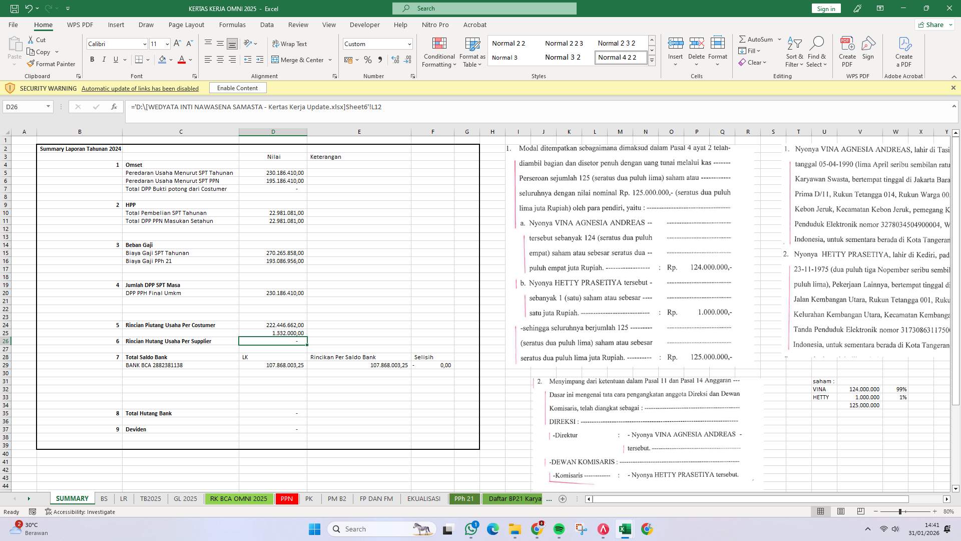
Task: Click the Sort & Filter icon
Action: click(795, 52)
